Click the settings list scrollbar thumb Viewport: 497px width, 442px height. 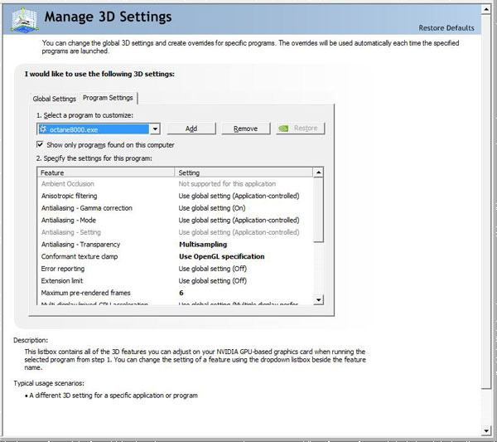pyautogui.click(x=318, y=210)
